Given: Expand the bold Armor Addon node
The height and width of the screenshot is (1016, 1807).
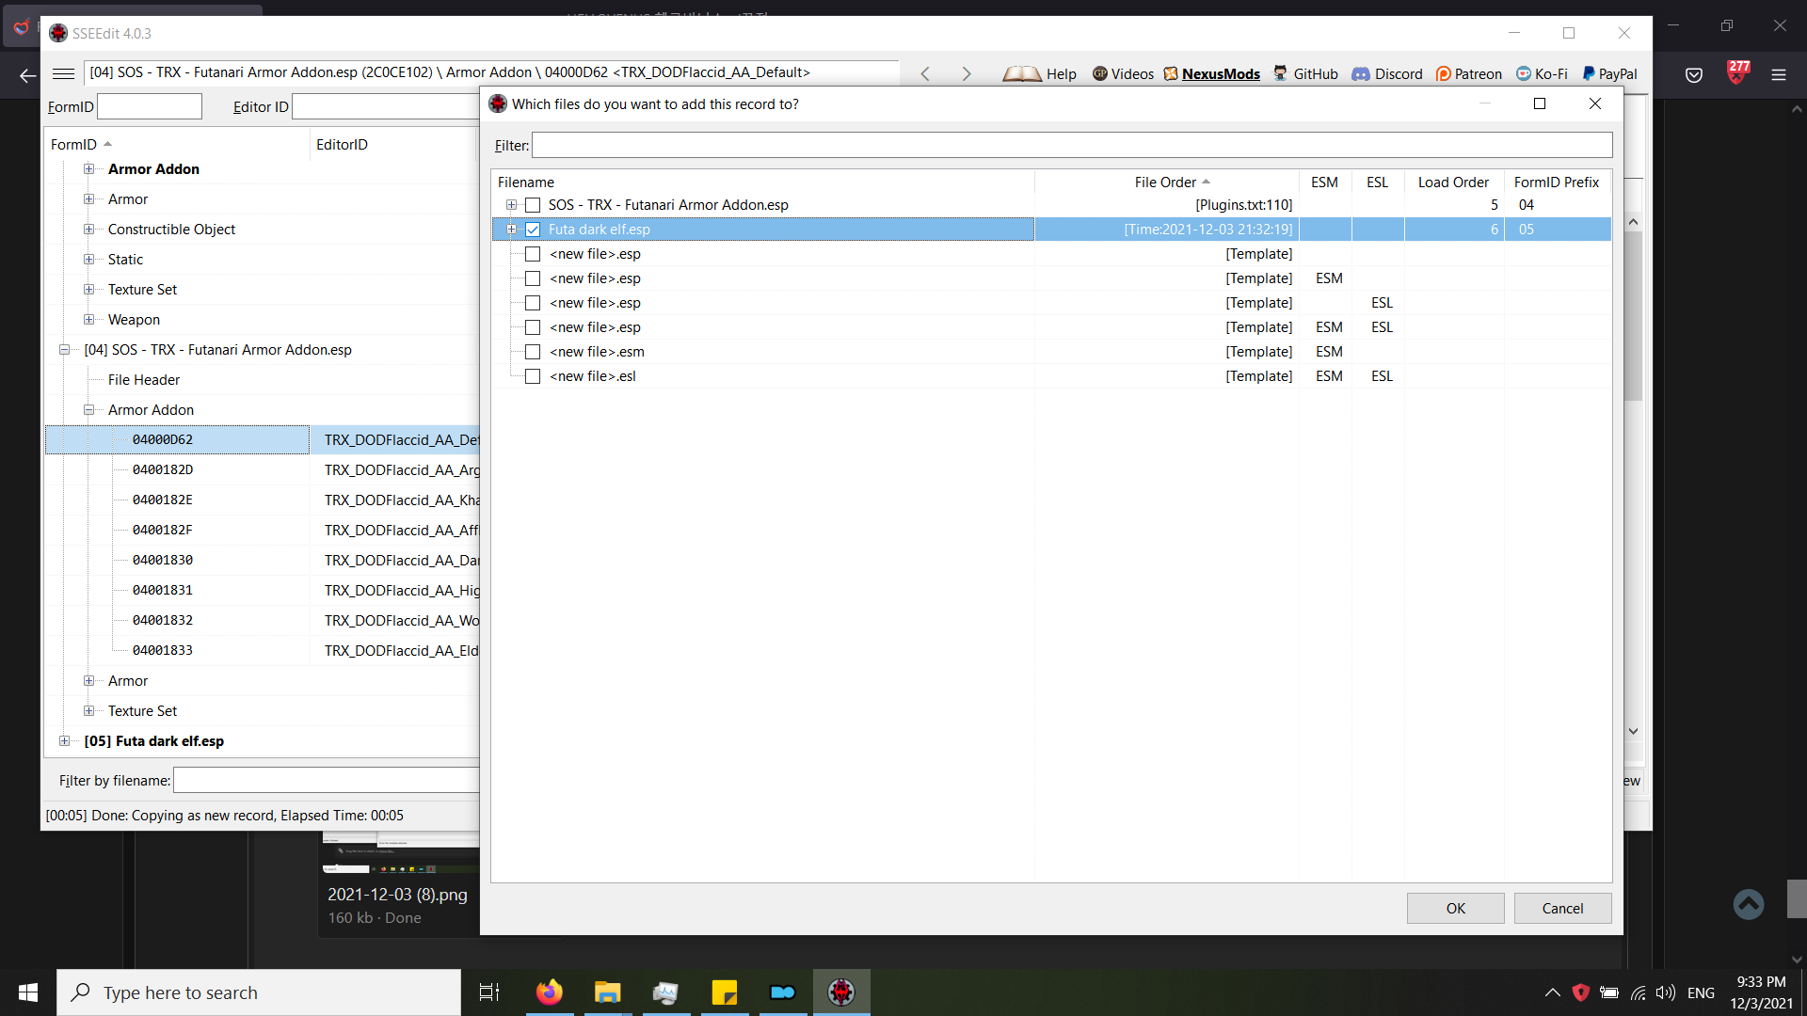Looking at the screenshot, I should coord(88,169).
